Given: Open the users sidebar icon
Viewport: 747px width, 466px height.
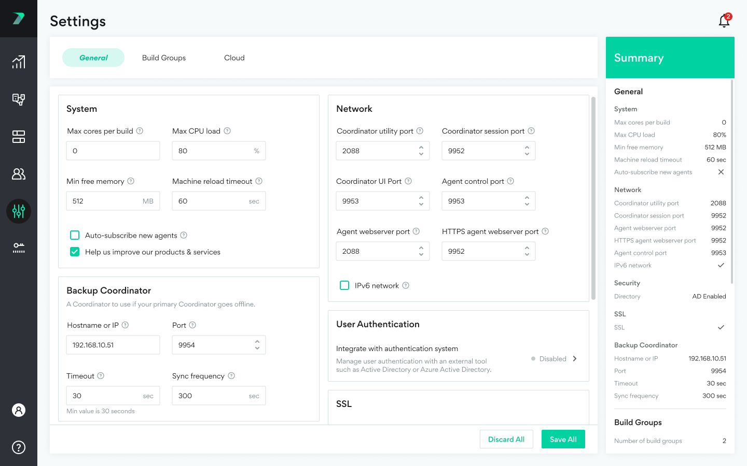Looking at the screenshot, I should tap(19, 174).
